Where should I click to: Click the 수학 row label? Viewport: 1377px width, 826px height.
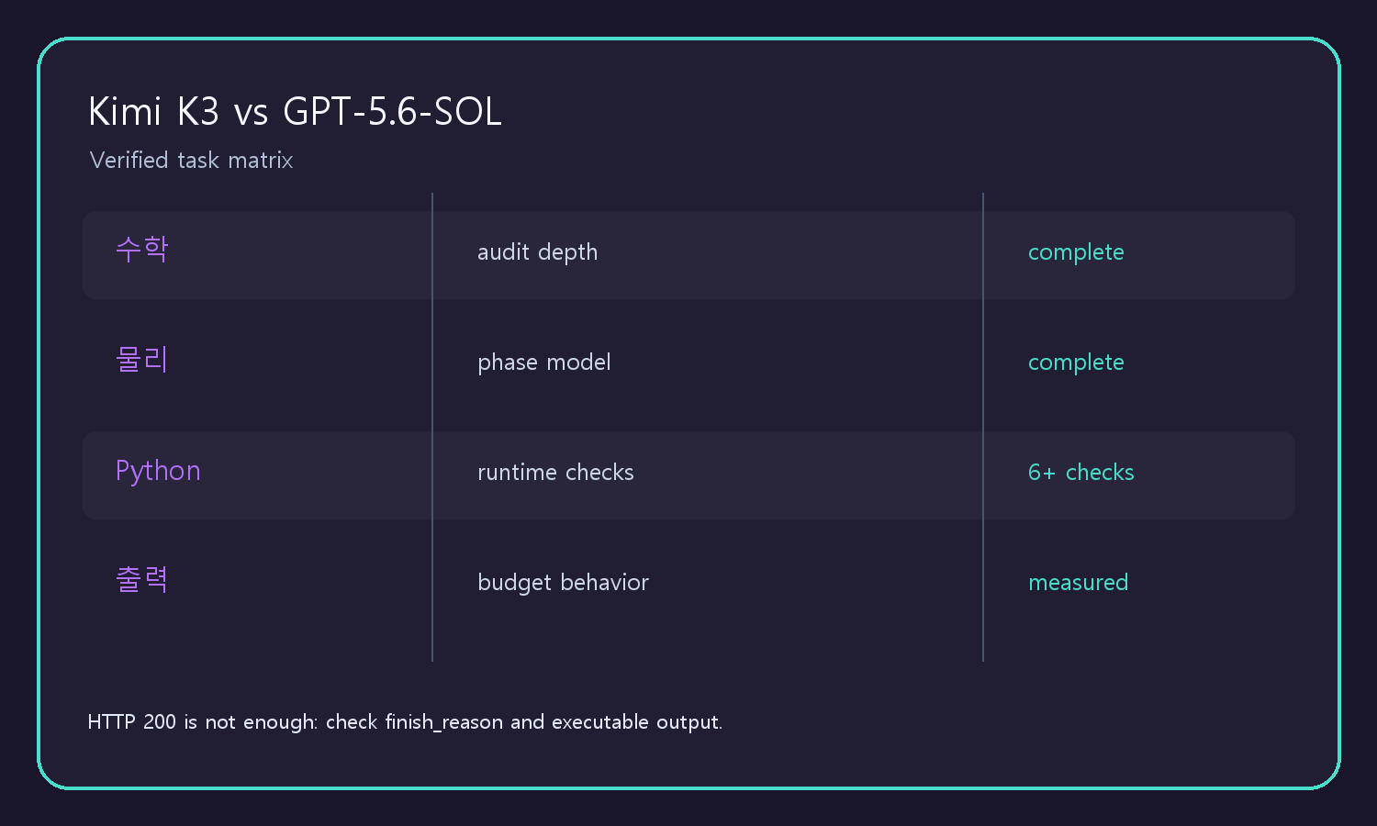(142, 249)
